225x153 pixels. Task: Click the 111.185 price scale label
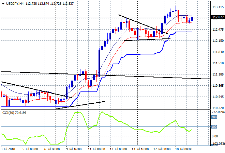click(218, 74)
